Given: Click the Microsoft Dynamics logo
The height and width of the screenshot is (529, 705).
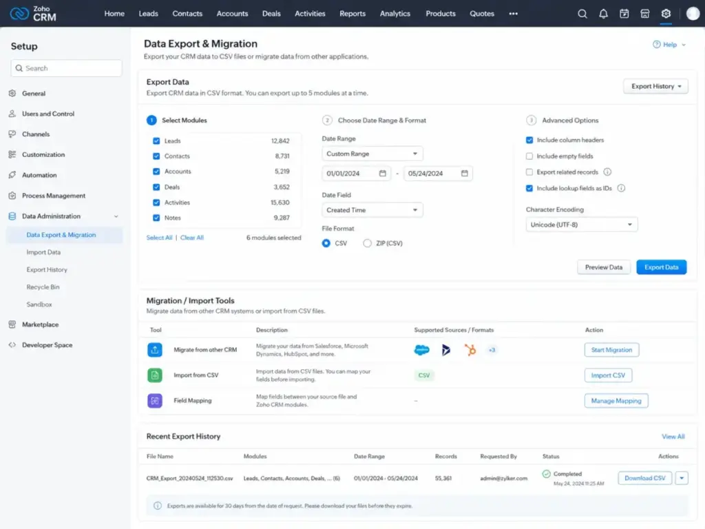Looking at the screenshot, I should pyautogui.click(x=445, y=349).
